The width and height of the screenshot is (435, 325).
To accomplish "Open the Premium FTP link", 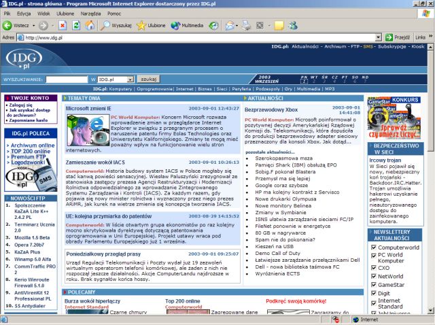I will point(29,157).
